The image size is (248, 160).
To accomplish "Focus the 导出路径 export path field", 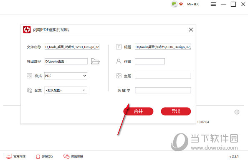I will [66, 61].
